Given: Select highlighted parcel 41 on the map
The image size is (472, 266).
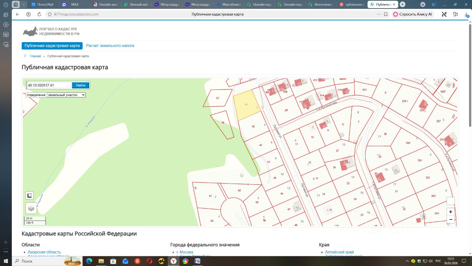Looking at the screenshot, I should [x=246, y=105].
